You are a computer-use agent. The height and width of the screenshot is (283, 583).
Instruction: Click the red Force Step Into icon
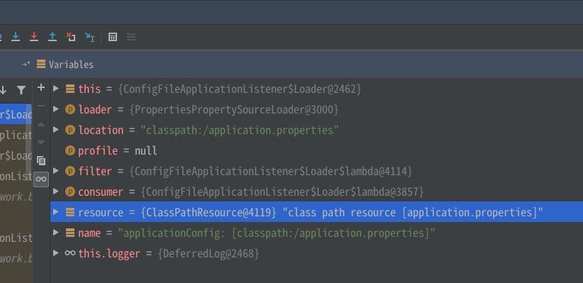(x=34, y=37)
